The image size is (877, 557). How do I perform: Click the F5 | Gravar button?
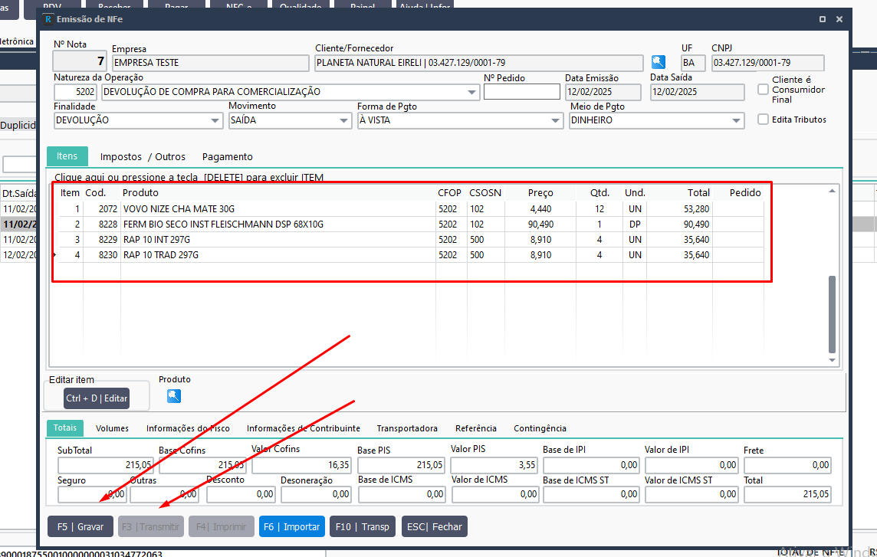pos(80,527)
